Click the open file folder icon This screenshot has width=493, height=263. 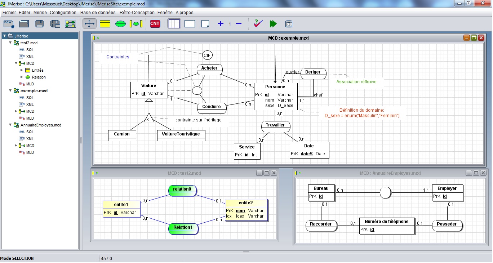tap(24, 24)
